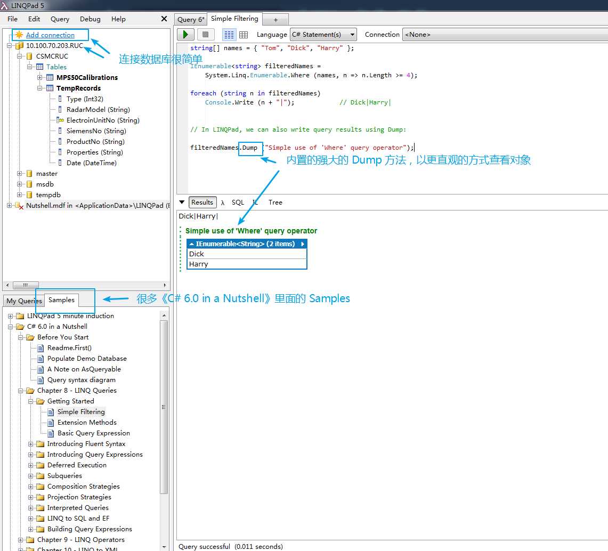Viewport: 608px width, 551px height.
Task: Open the Query menu
Action: pos(60,19)
